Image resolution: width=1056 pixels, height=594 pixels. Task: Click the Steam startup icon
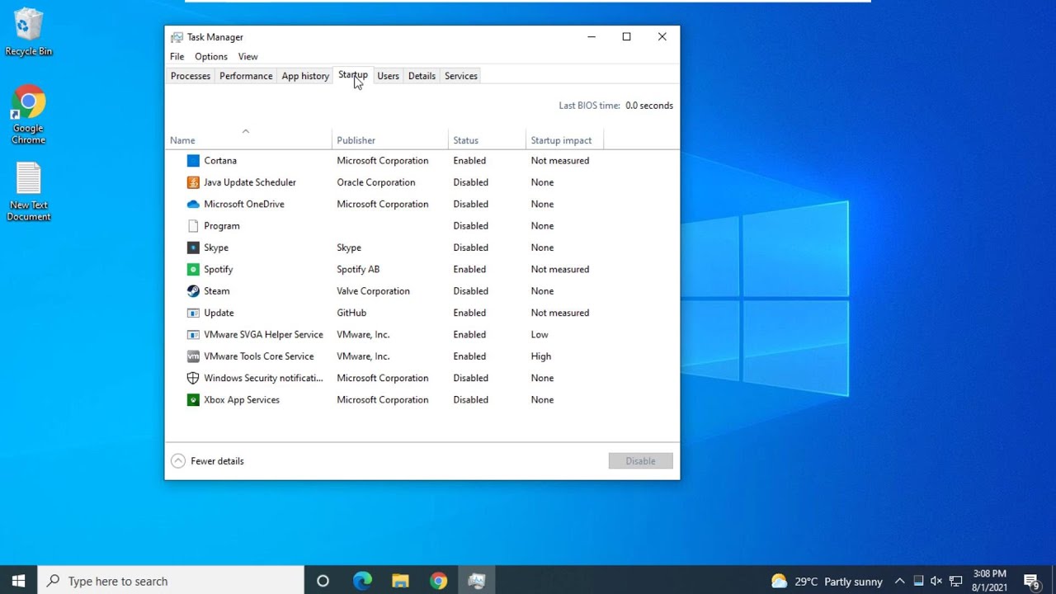193,291
